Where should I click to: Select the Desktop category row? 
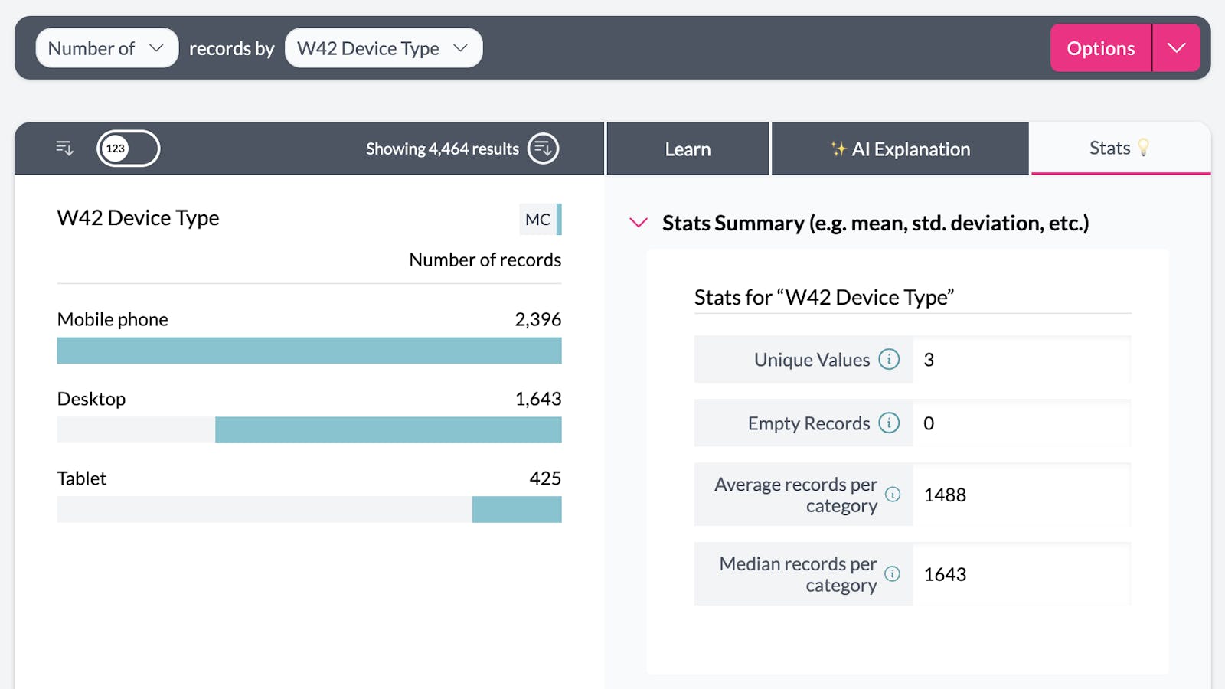click(x=309, y=399)
